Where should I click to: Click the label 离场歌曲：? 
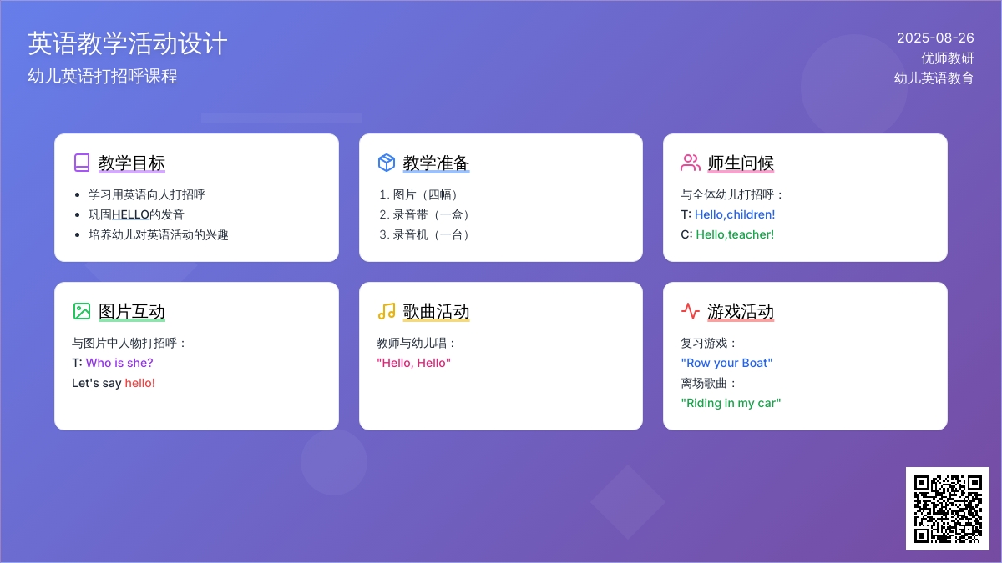coord(710,383)
